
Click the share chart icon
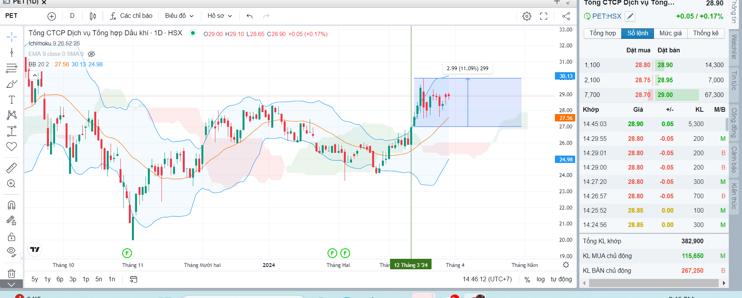[566, 16]
